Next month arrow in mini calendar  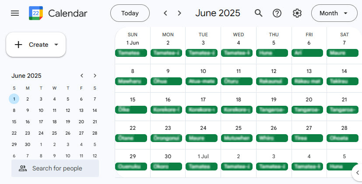(x=95, y=76)
